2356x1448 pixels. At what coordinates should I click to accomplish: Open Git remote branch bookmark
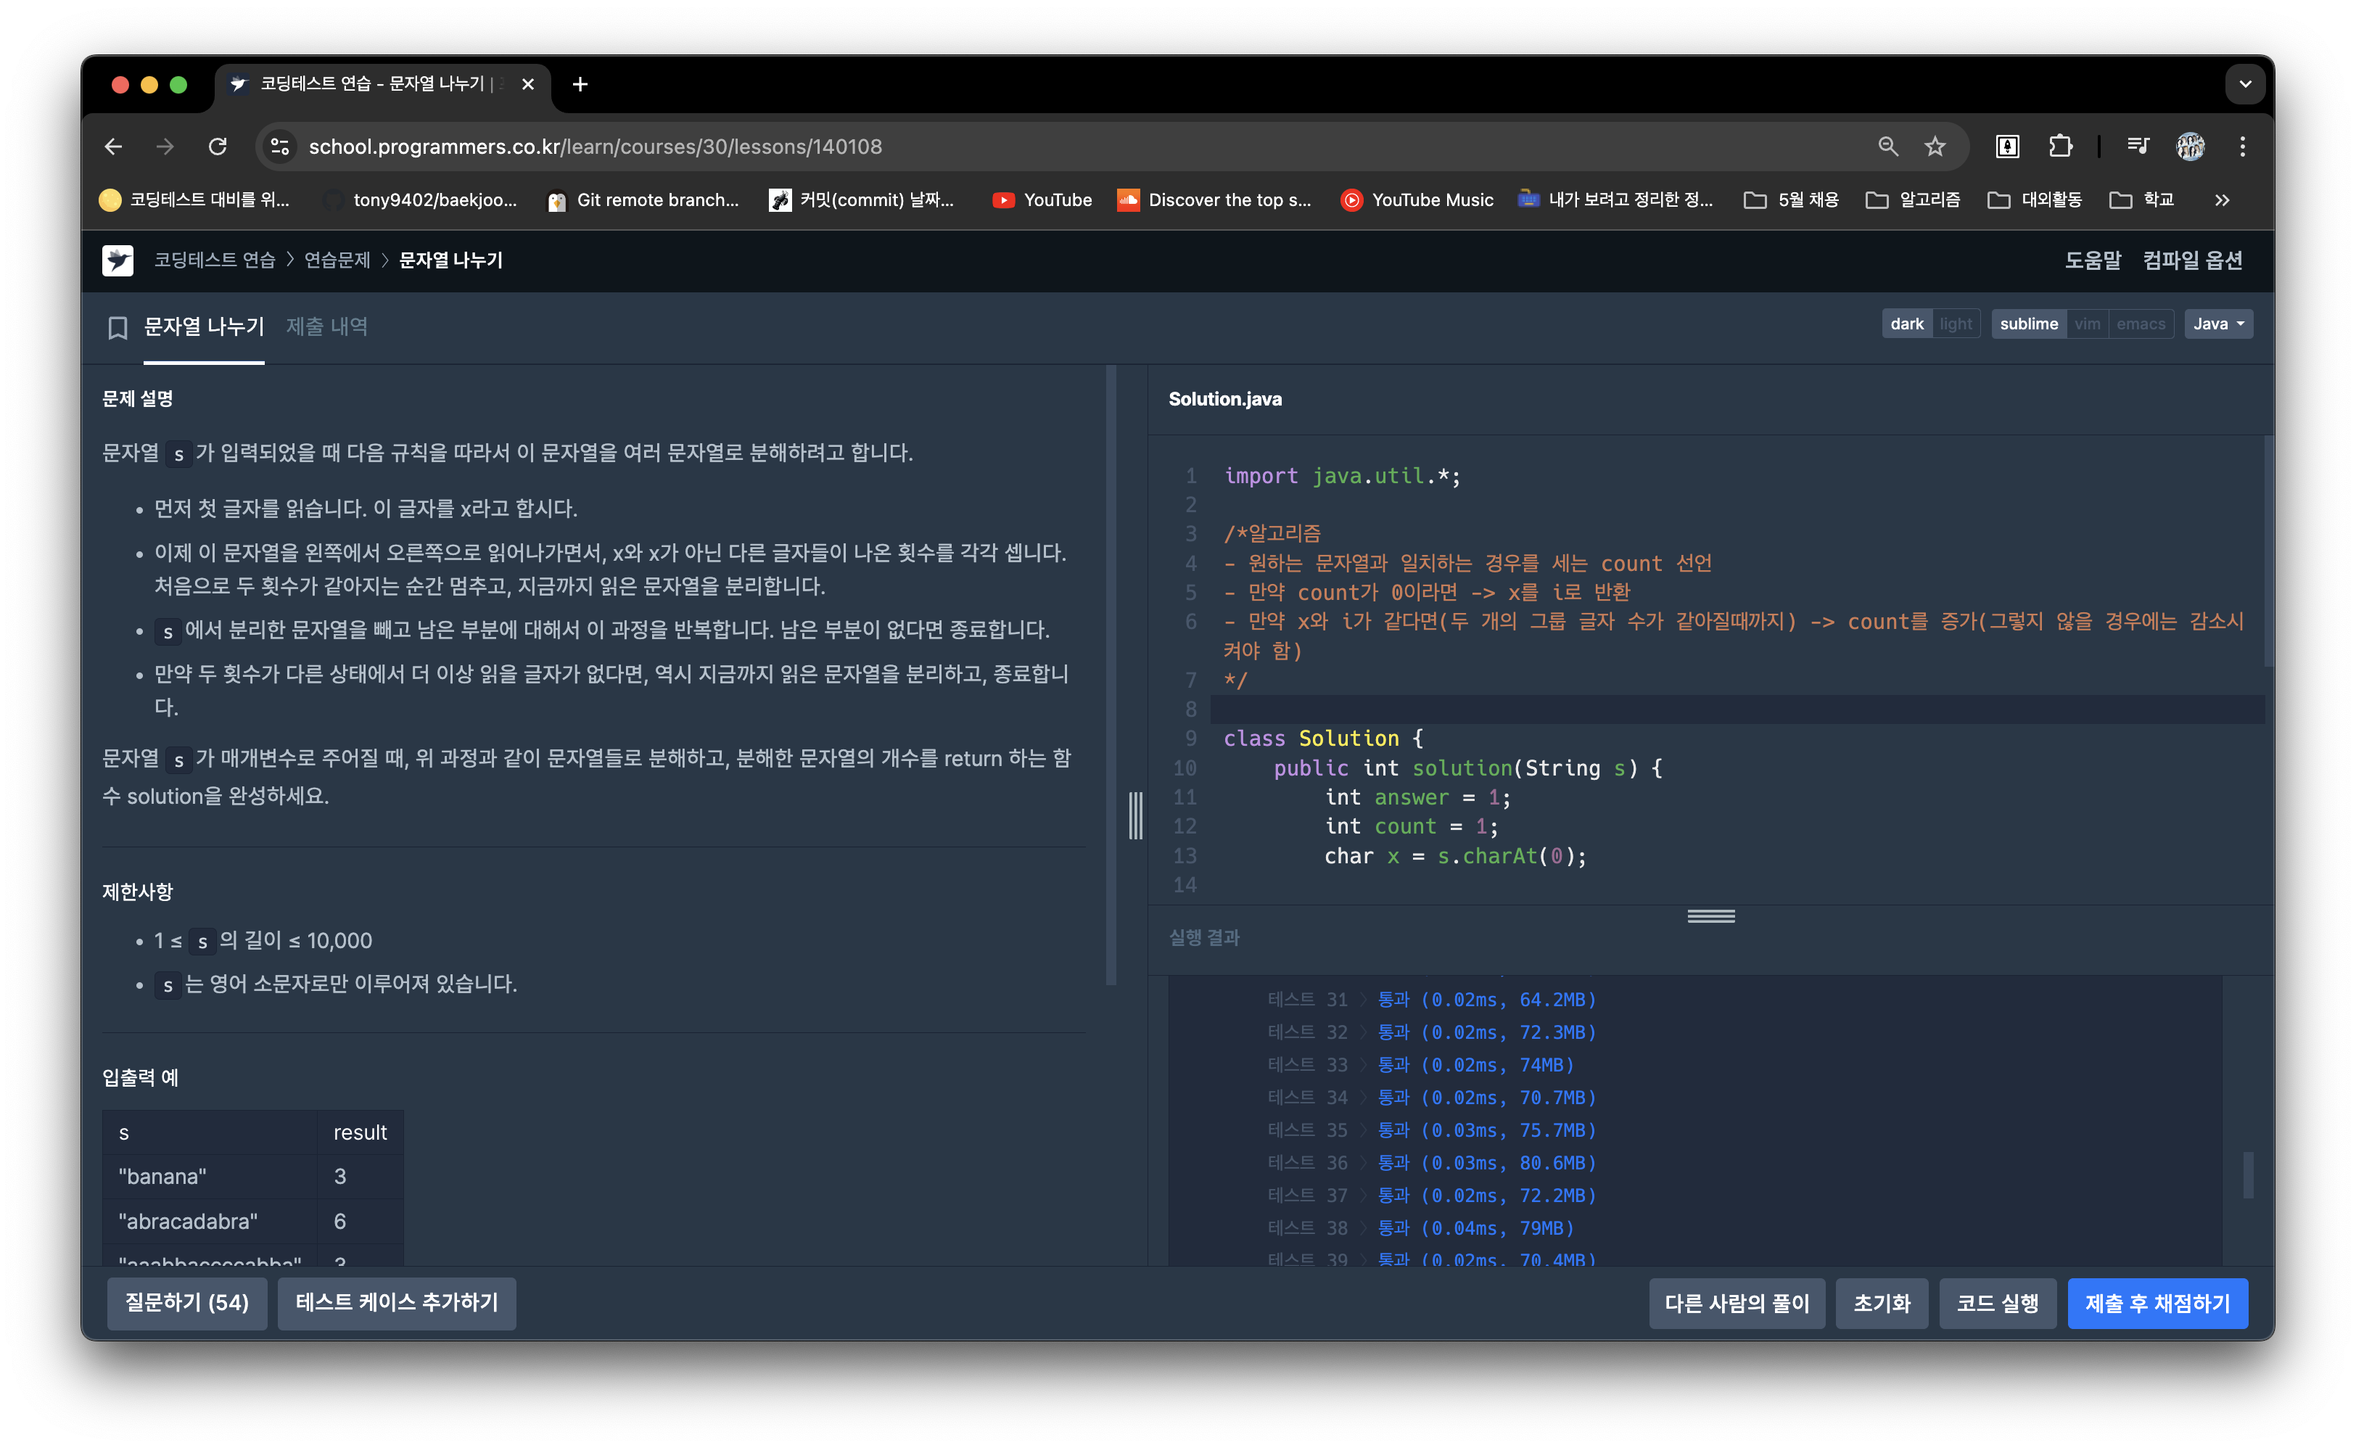click(x=643, y=200)
